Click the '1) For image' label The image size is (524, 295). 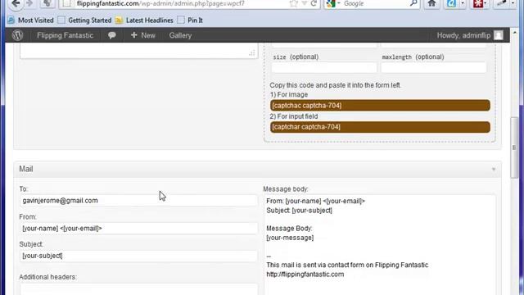(289, 95)
